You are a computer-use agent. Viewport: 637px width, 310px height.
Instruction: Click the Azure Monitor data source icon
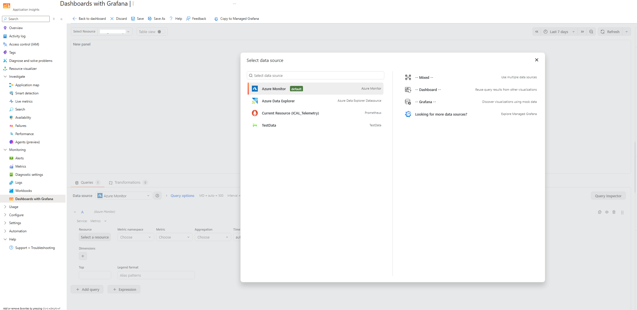point(255,89)
